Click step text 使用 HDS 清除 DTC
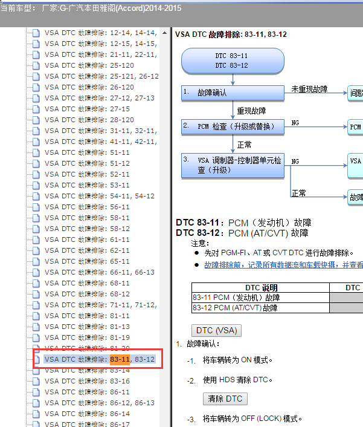 tap(237, 380)
